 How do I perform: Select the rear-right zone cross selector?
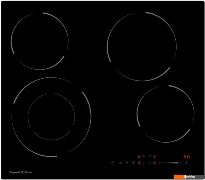tap(150, 157)
